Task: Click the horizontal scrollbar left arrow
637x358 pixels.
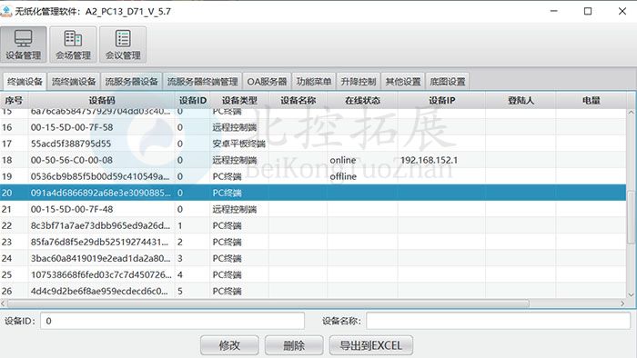Action: pos(4,303)
